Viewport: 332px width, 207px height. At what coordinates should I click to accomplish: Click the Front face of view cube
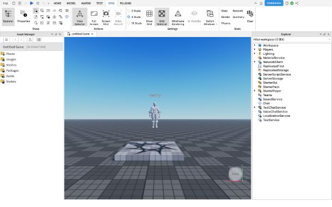235,174
